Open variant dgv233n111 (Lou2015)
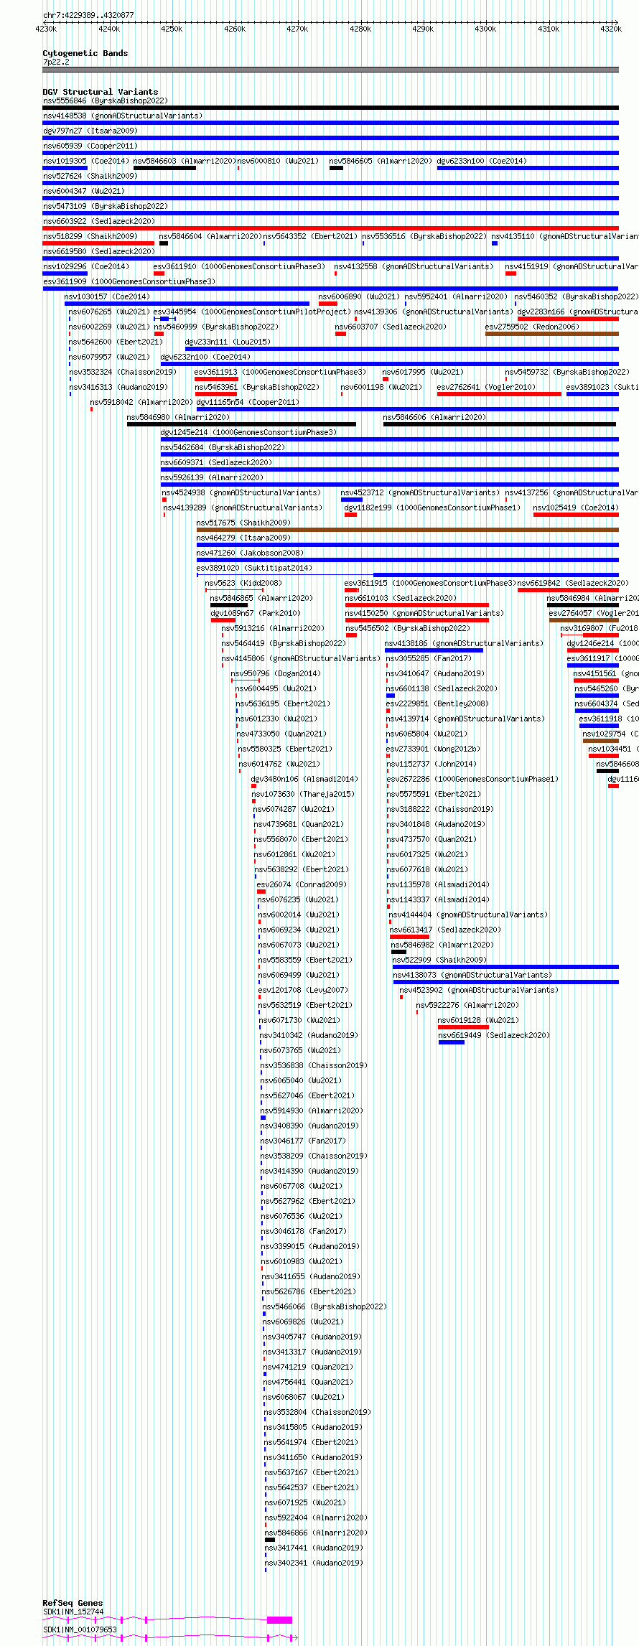 (228, 342)
